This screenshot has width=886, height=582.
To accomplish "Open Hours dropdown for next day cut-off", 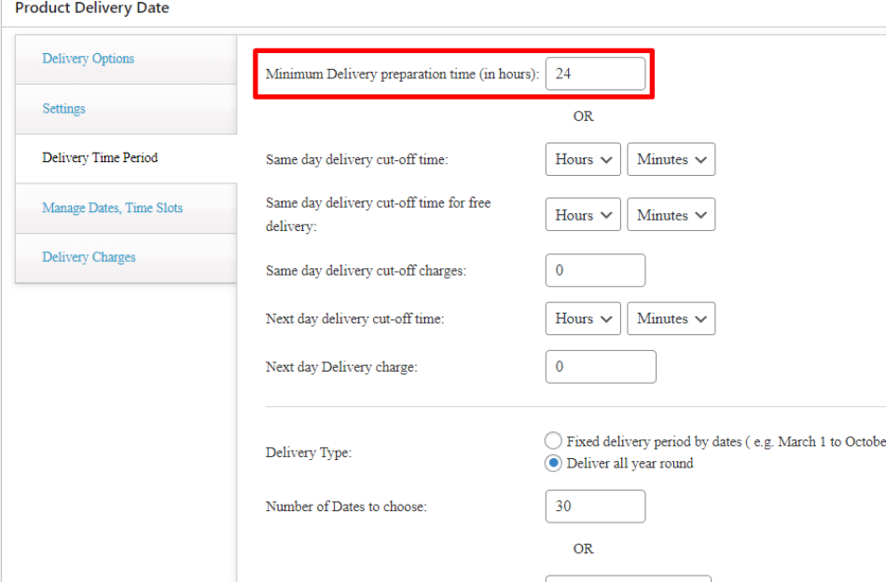I will (x=582, y=318).
